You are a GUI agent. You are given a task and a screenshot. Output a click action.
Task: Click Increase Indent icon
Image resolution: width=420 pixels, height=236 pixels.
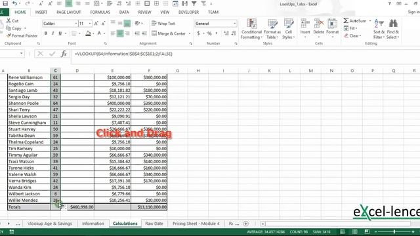144,33
